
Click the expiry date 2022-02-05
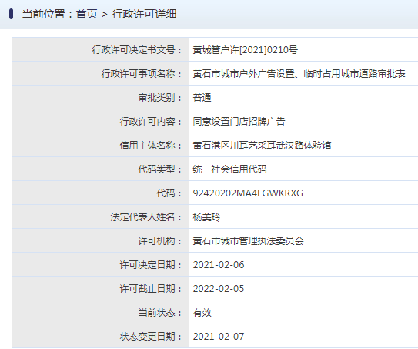click(x=219, y=289)
